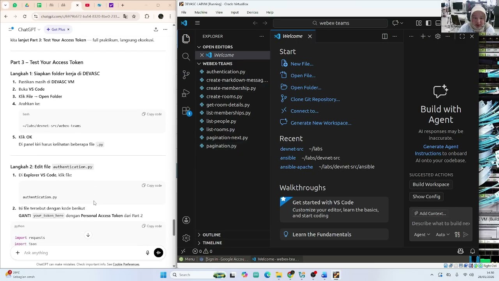Click Describe what to build chat input
This screenshot has width=499, height=281.
[441, 224]
